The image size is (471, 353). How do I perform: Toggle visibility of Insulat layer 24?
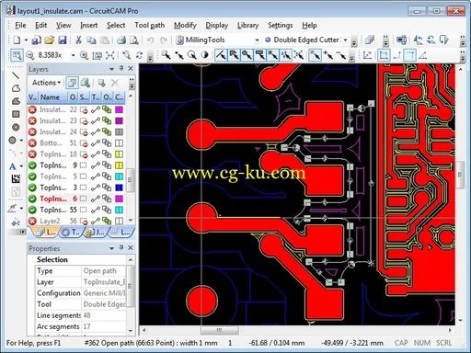pyautogui.click(x=32, y=131)
